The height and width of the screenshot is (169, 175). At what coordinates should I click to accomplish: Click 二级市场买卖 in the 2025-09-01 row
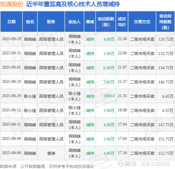pyautogui.click(x=142, y=68)
